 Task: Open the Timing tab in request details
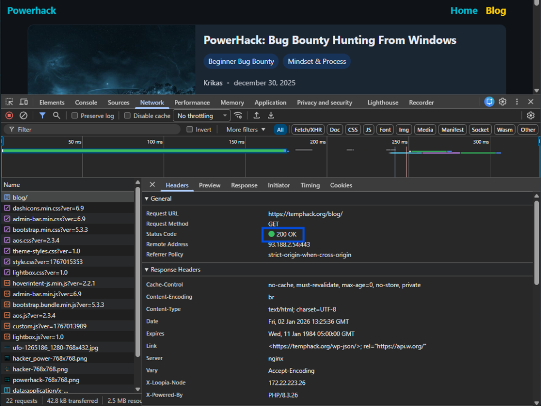[310, 185]
